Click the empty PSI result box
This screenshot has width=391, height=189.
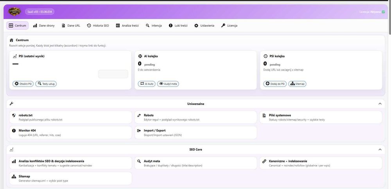(113, 74)
